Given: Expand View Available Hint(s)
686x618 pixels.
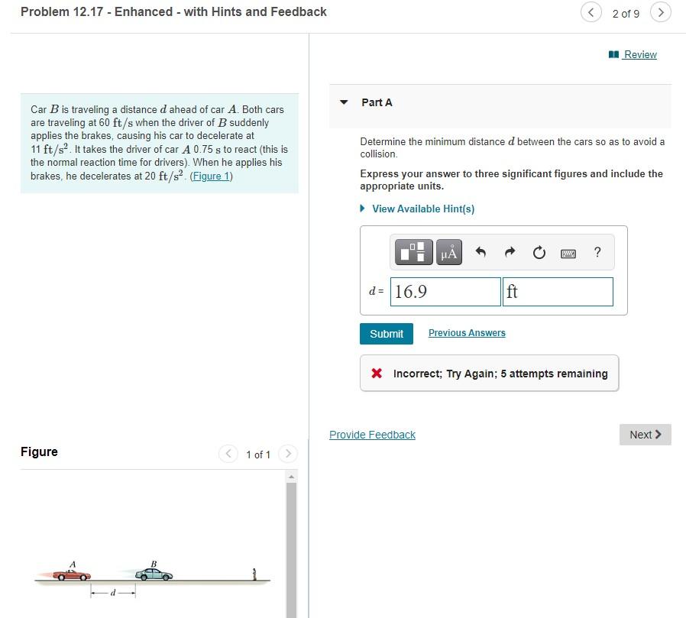Looking at the screenshot, I should click(x=417, y=209).
